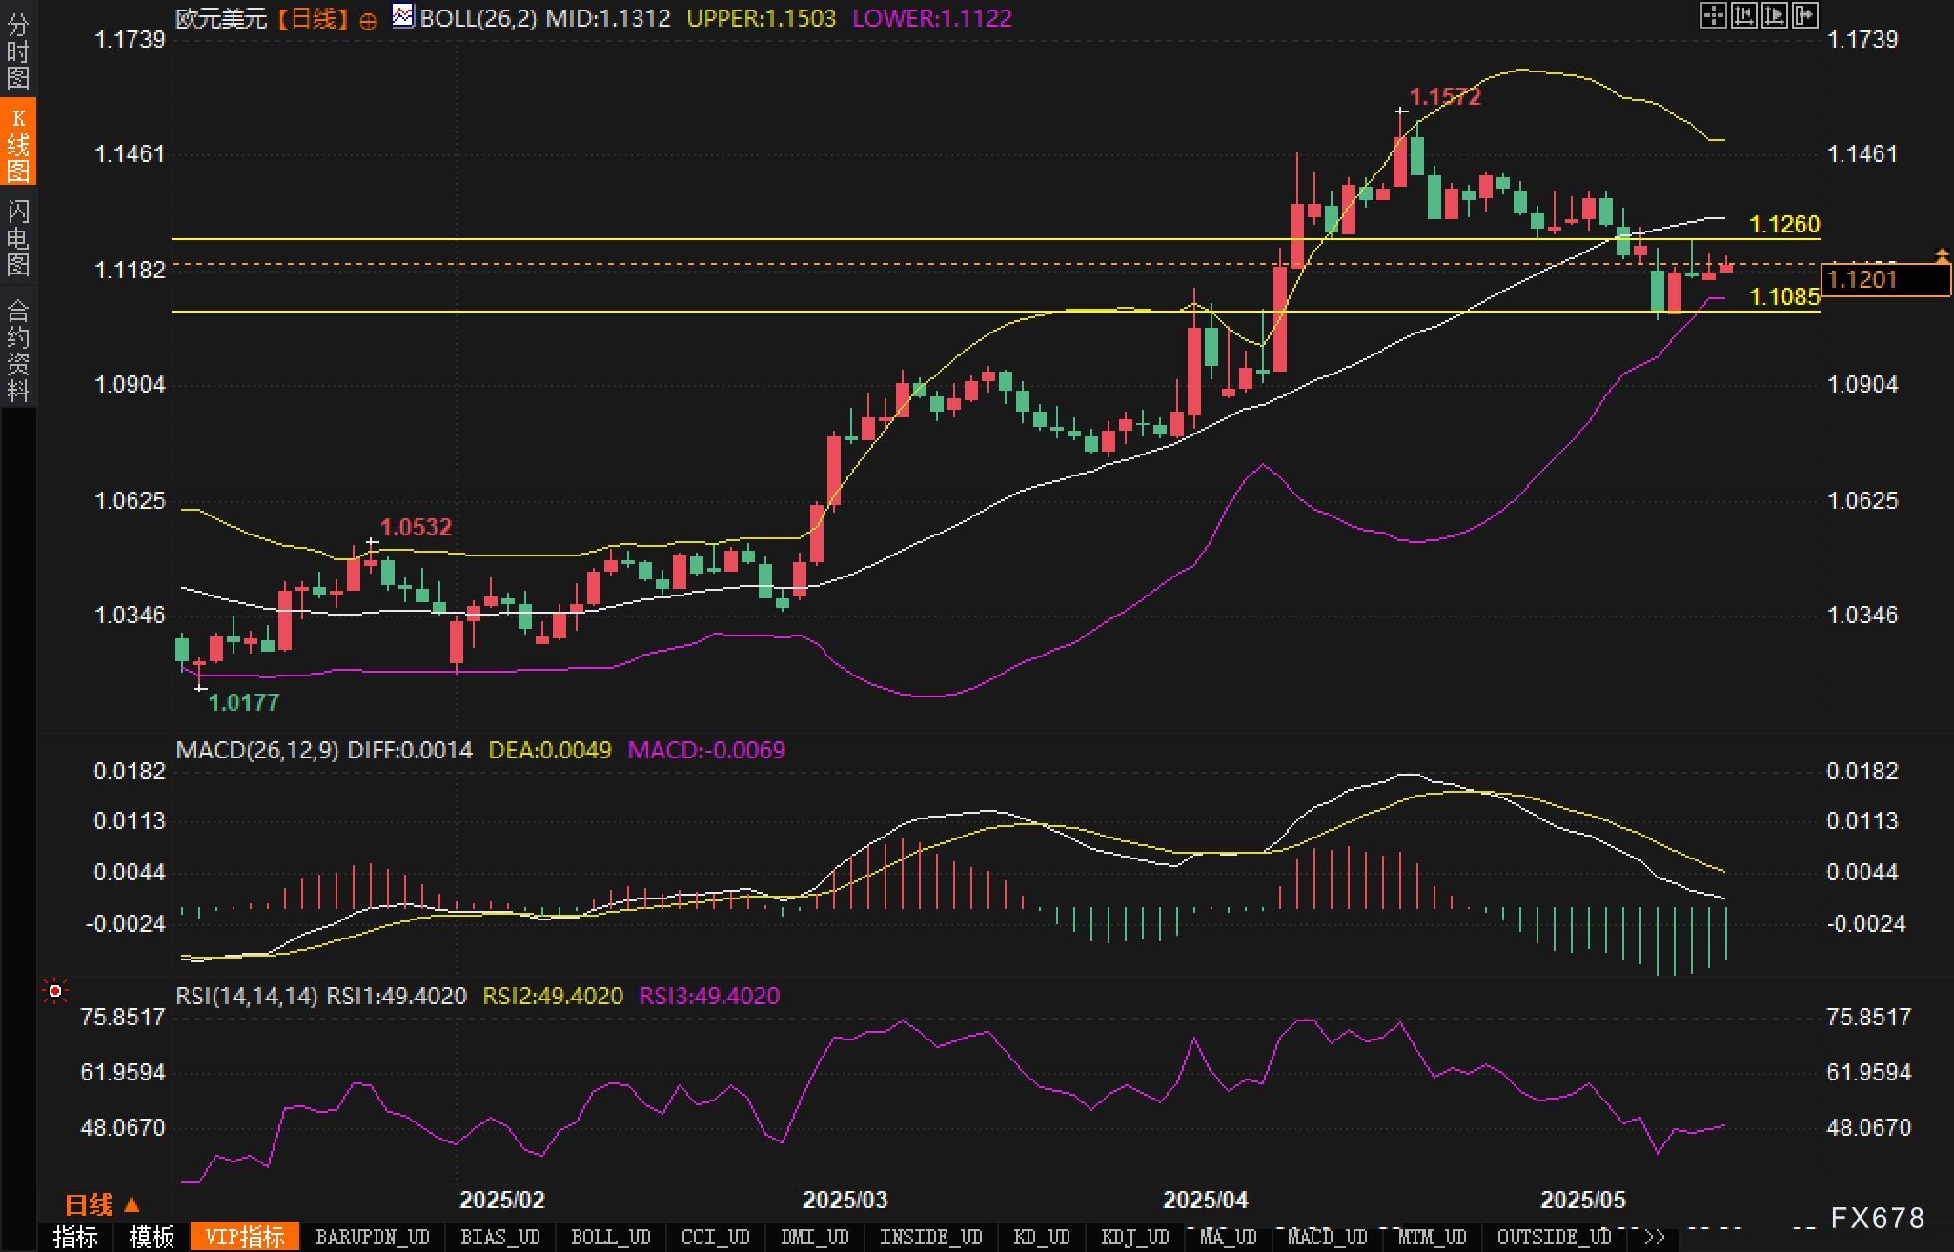Click the shrink chart axis icon
This screenshot has width=1954, height=1252.
coord(1743,15)
